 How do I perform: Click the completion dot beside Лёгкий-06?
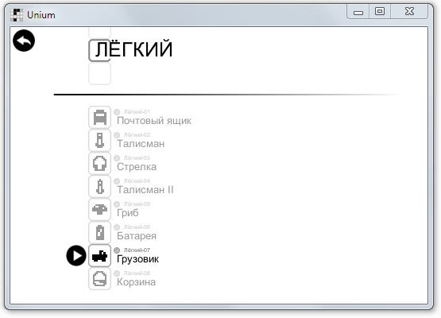(x=117, y=227)
